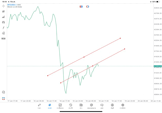
Task: Open the candlestick chart type icon
Action: tap(4, 11)
